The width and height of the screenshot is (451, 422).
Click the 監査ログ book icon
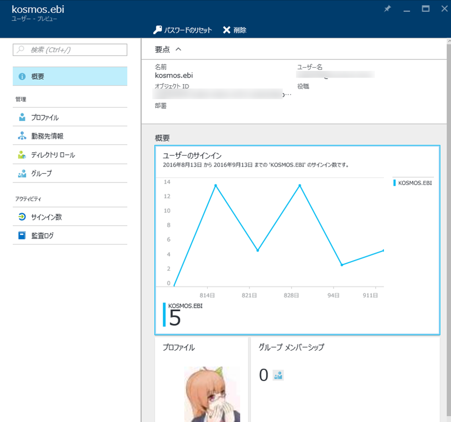tap(22, 235)
